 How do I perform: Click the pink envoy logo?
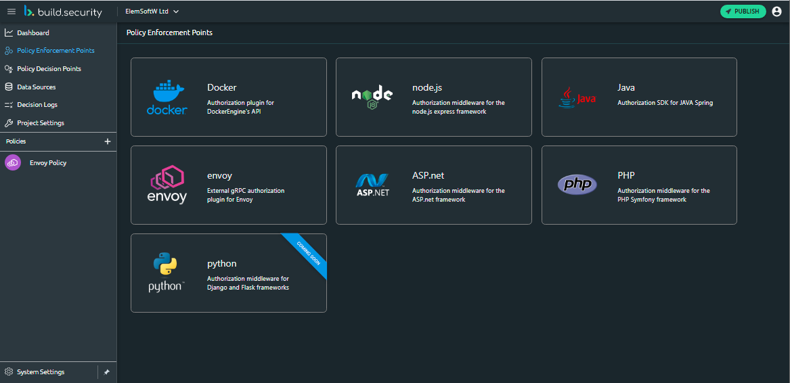tap(167, 185)
